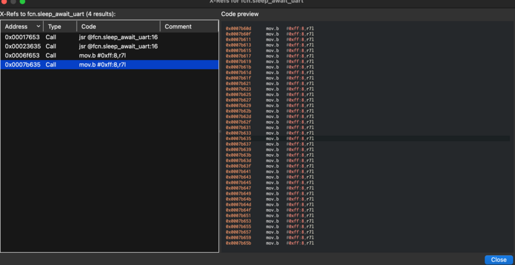Click address 0x0007b627 in code preview
Viewport: 515px width, 265px height.
tap(238, 100)
